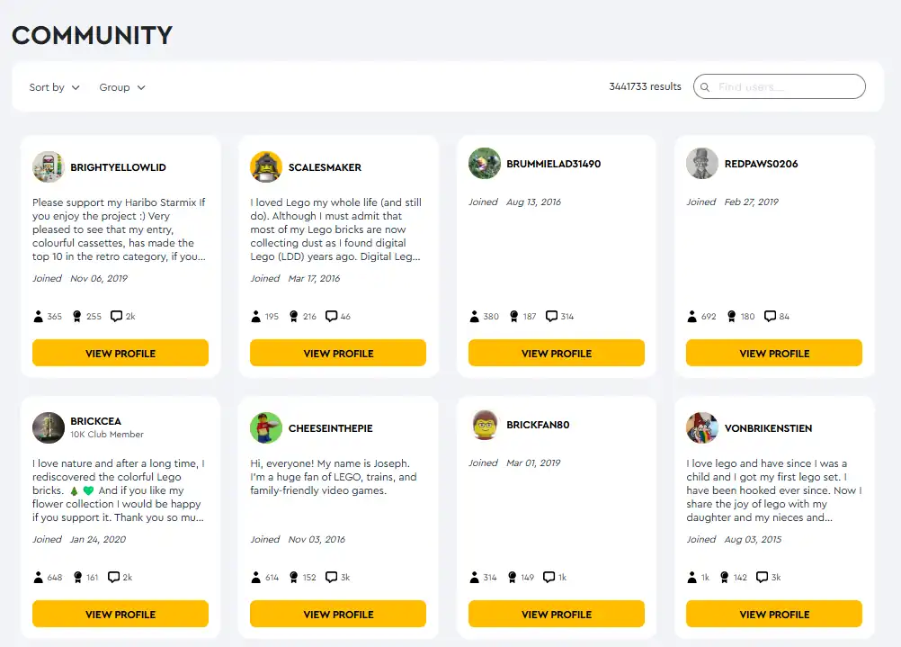
Task: Click SCALESMAKER's comments bubble icon
Action: tap(332, 317)
